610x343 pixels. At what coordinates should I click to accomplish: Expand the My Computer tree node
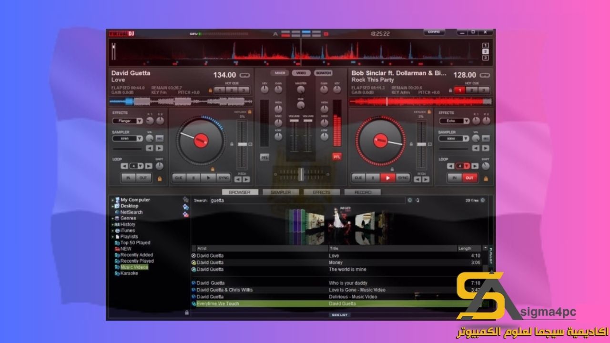tap(113, 200)
